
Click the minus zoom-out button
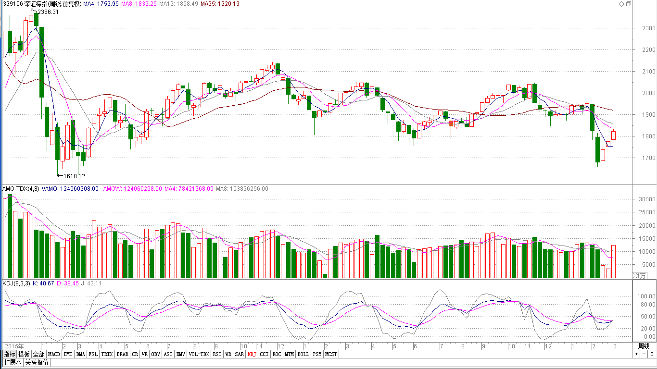tap(644, 354)
